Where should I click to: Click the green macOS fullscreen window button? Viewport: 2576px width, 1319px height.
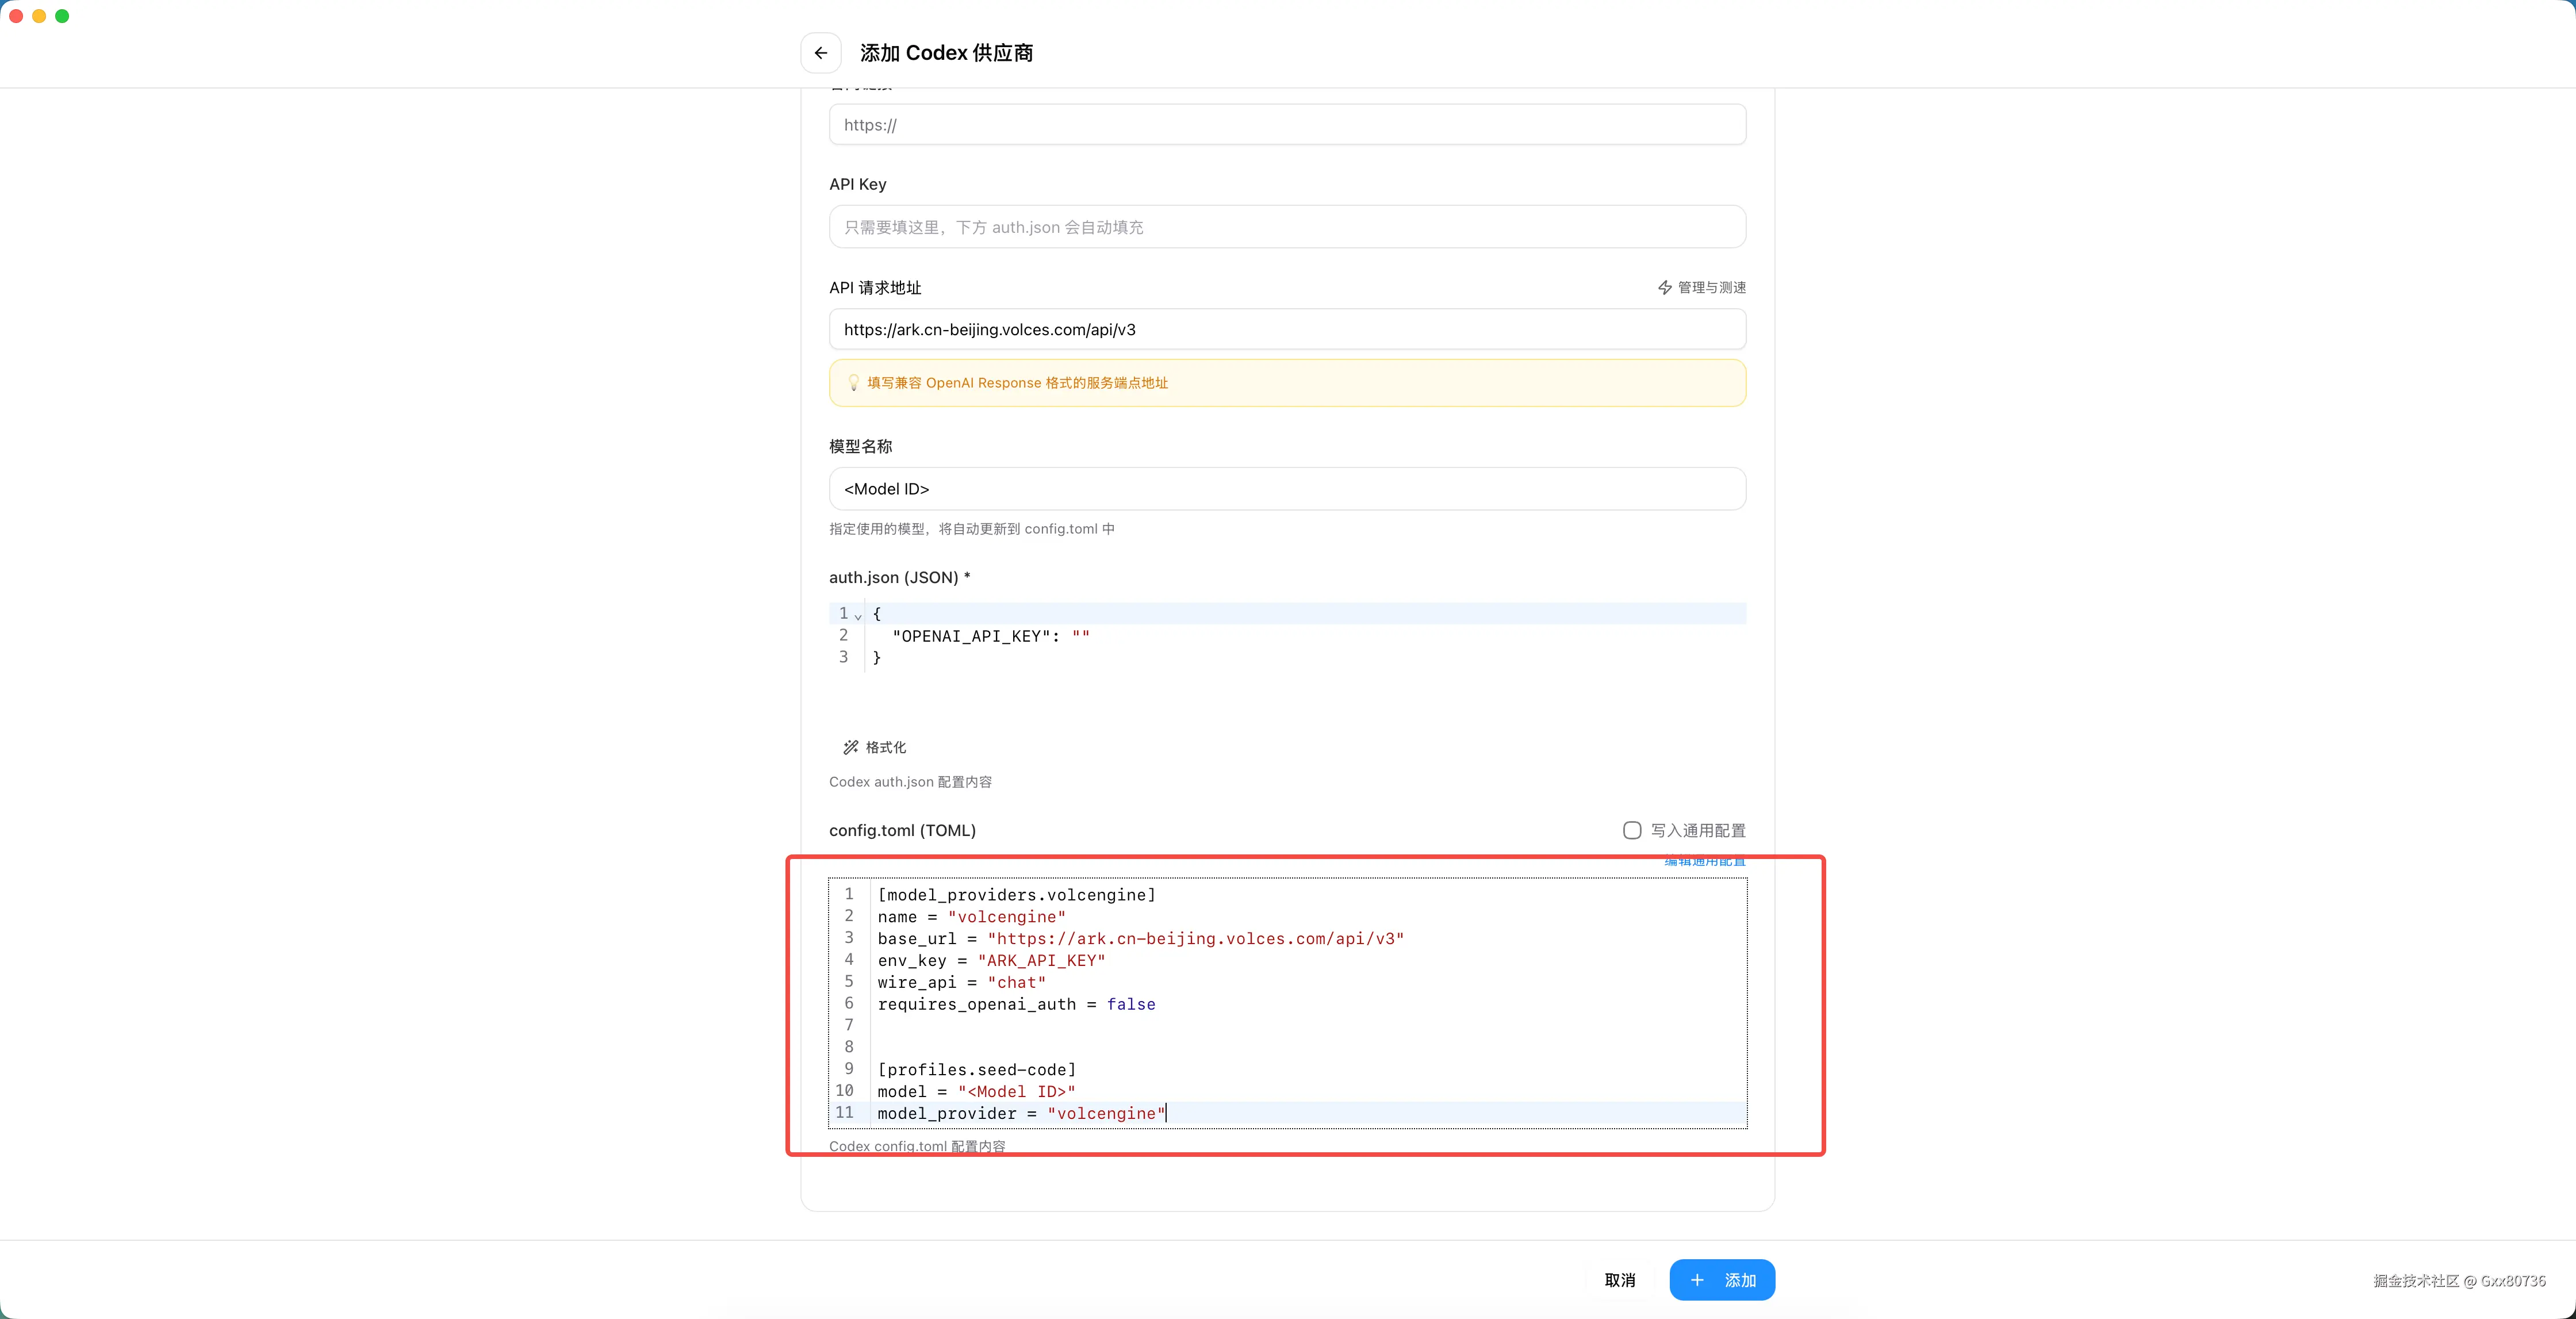click(x=62, y=16)
